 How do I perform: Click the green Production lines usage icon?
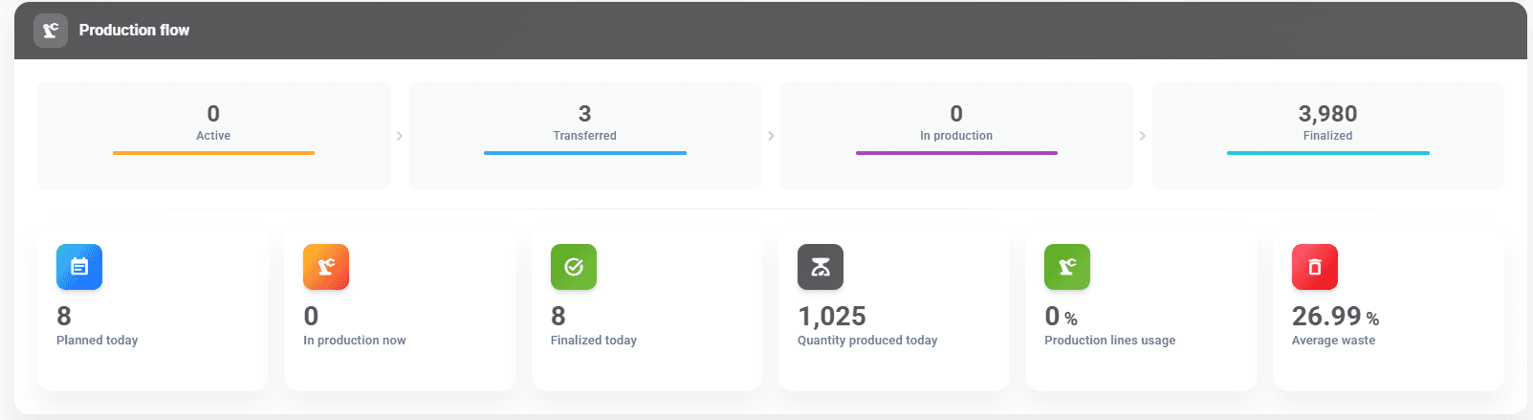[1067, 267]
